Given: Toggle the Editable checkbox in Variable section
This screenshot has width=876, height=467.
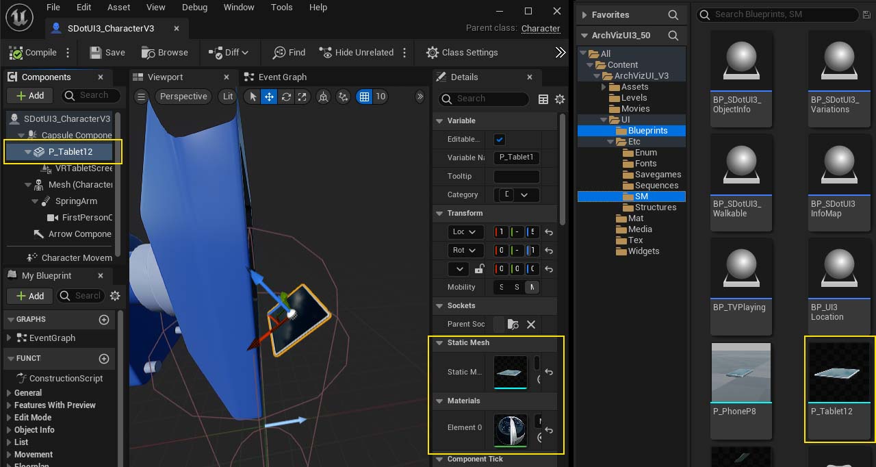Looking at the screenshot, I should [500, 139].
